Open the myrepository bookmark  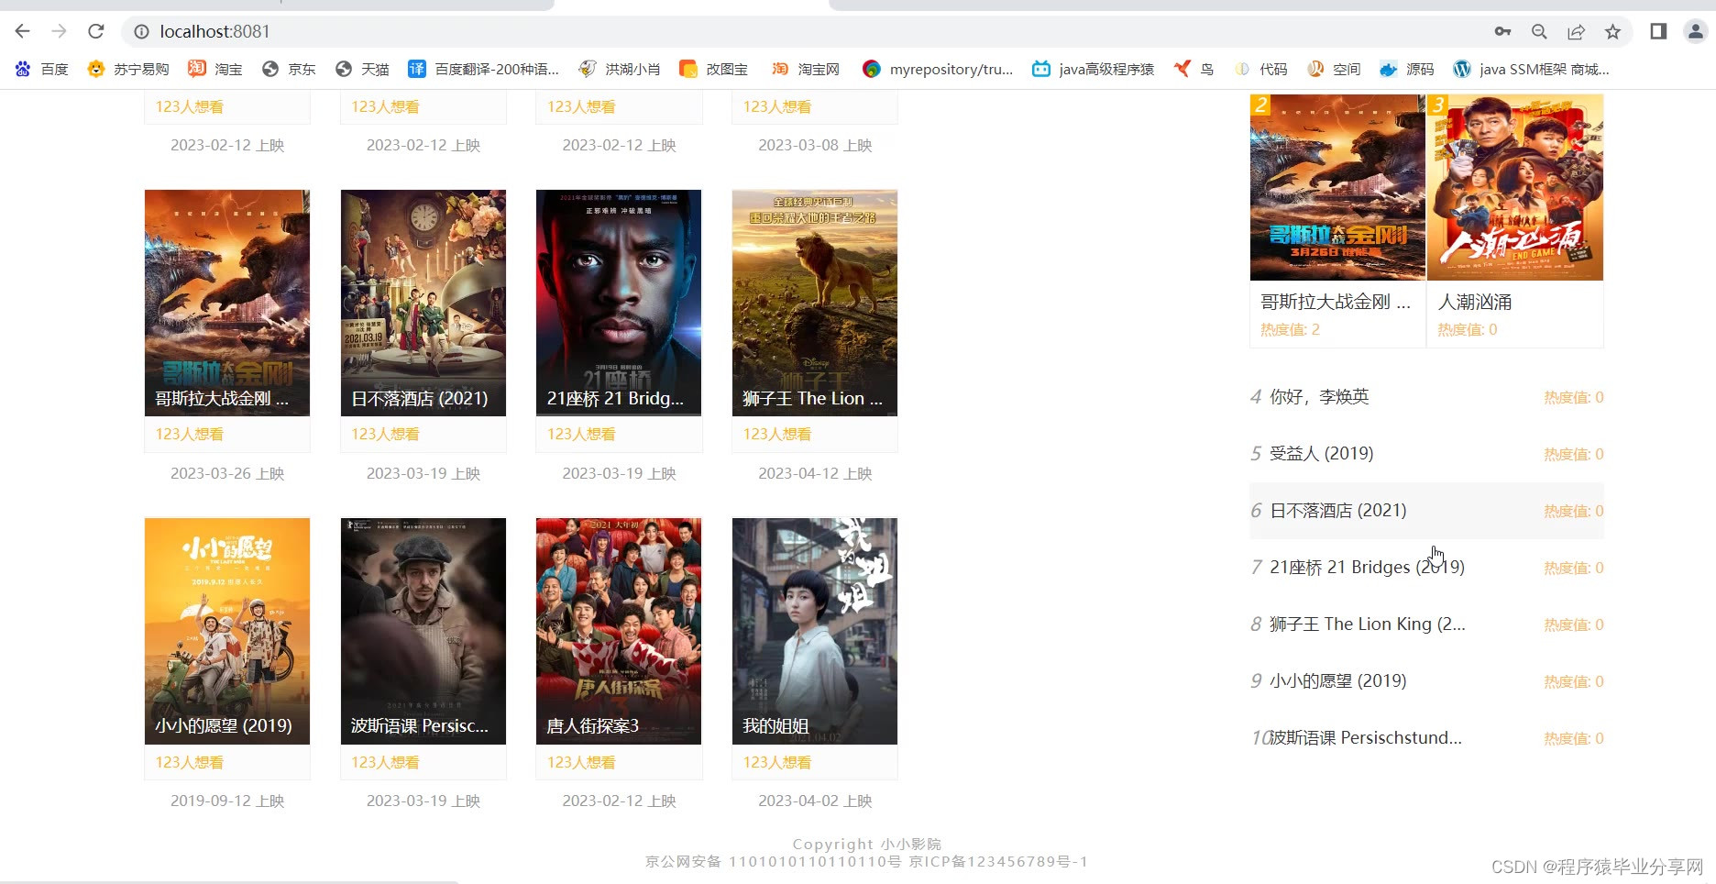coord(938,69)
